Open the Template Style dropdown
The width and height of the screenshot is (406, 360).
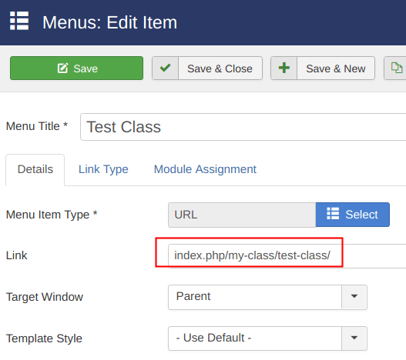(x=268, y=338)
